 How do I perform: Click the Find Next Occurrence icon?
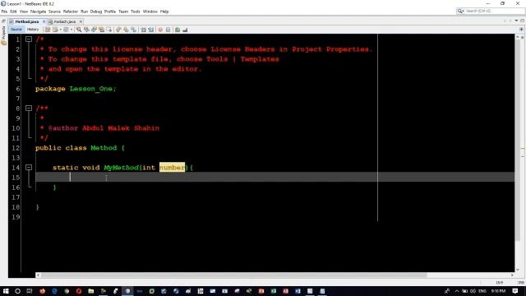[94, 30]
